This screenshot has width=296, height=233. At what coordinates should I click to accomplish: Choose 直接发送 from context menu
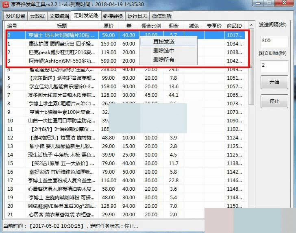[x=168, y=41]
